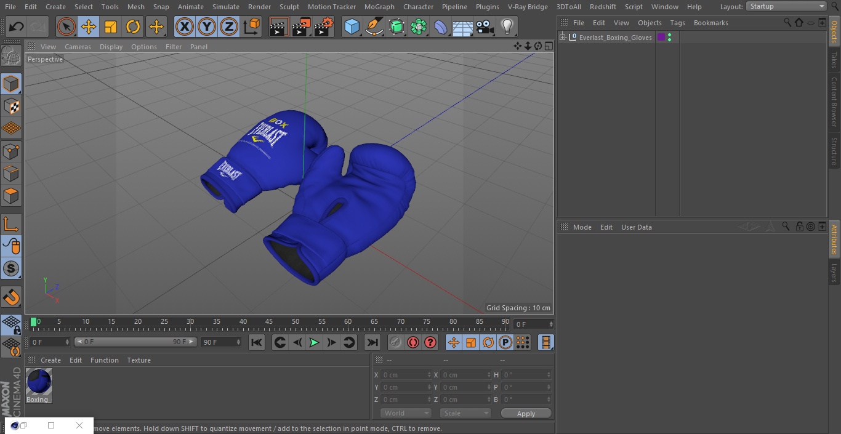The height and width of the screenshot is (434, 841).
Task: Click the X position input field
Action: pos(406,375)
